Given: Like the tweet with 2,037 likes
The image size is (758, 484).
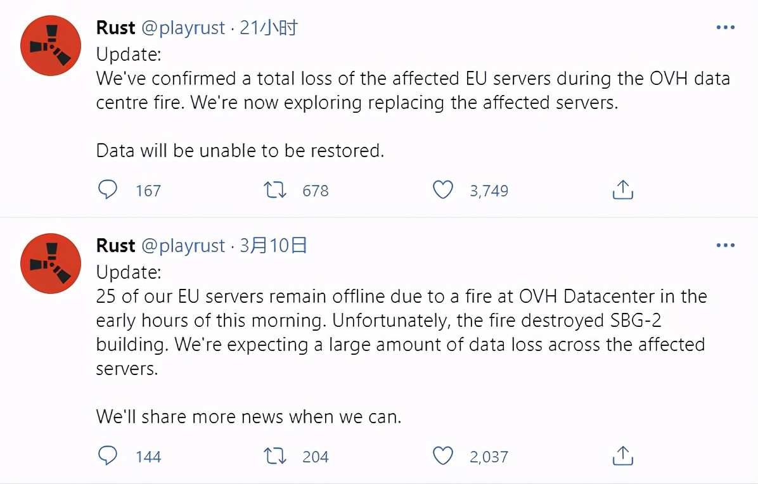Looking at the screenshot, I should point(442,455).
